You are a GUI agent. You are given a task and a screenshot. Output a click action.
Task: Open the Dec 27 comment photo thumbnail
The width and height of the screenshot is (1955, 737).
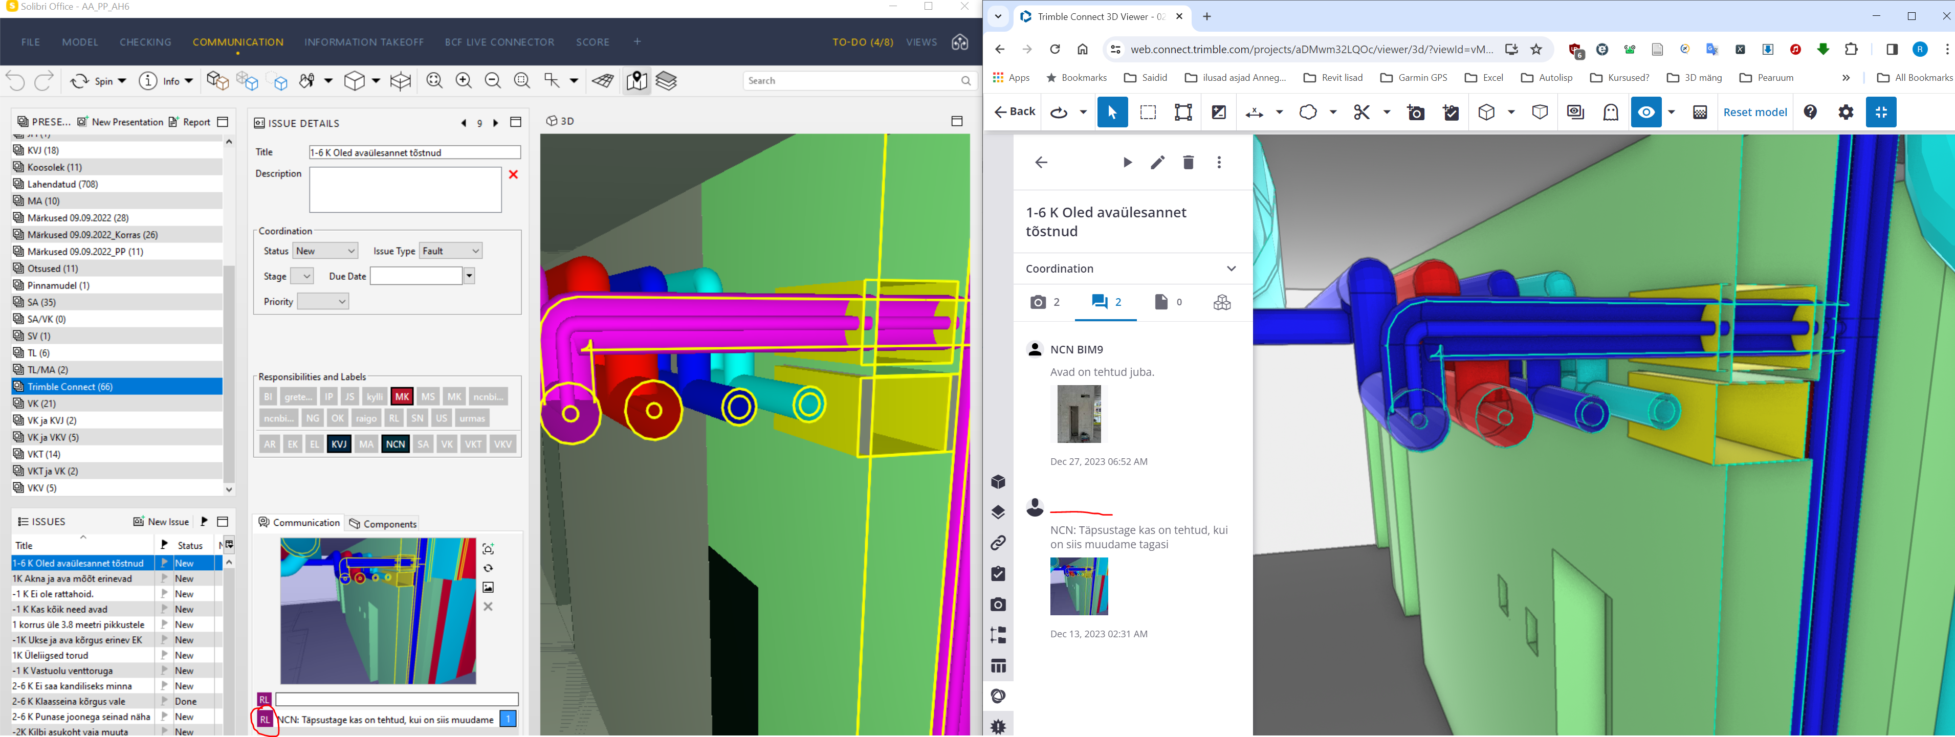pyautogui.click(x=1079, y=414)
